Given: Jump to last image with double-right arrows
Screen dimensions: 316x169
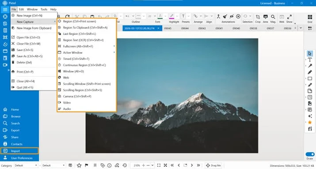Looking at the screenshot, I should 198,165.
